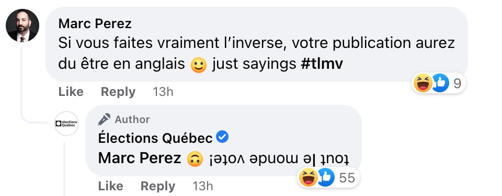
Task: Open Marc Perez's profile picture
Action: 22,26
